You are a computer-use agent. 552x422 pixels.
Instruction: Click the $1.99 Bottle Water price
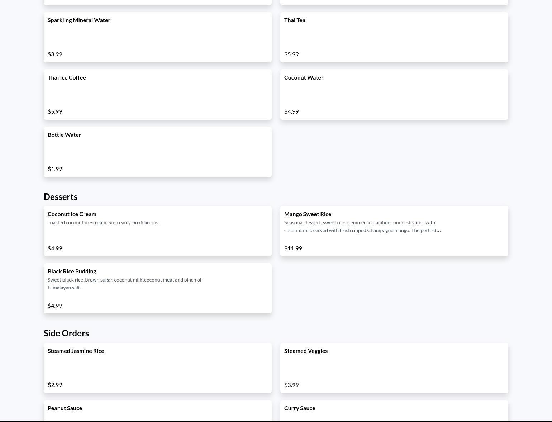(55, 169)
